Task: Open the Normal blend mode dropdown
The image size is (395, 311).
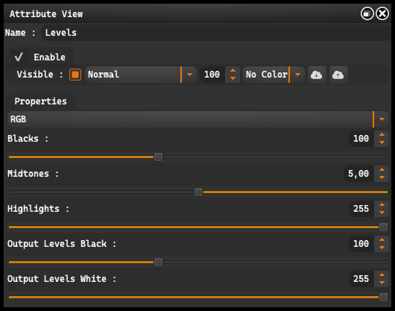Action: point(141,75)
